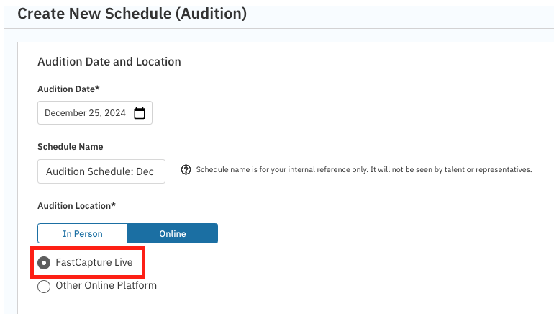Set audition location to Online
This screenshot has height=314, width=554.
tap(173, 233)
